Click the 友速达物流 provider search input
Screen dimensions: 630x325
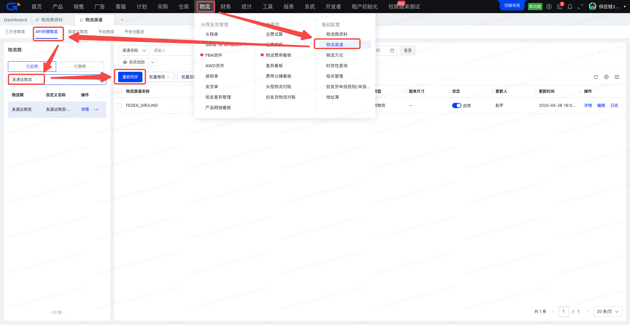tap(57, 80)
